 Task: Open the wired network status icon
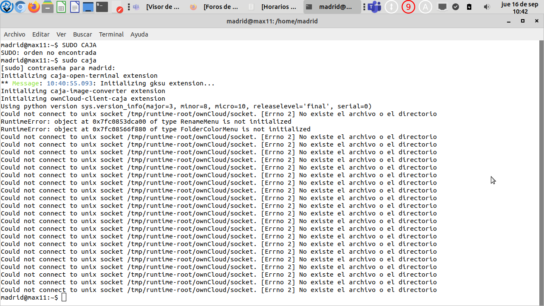point(442,7)
